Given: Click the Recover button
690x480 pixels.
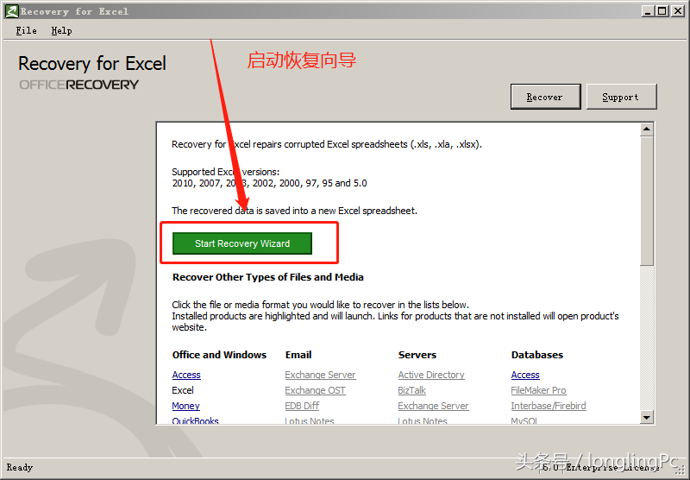Looking at the screenshot, I should point(545,97).
